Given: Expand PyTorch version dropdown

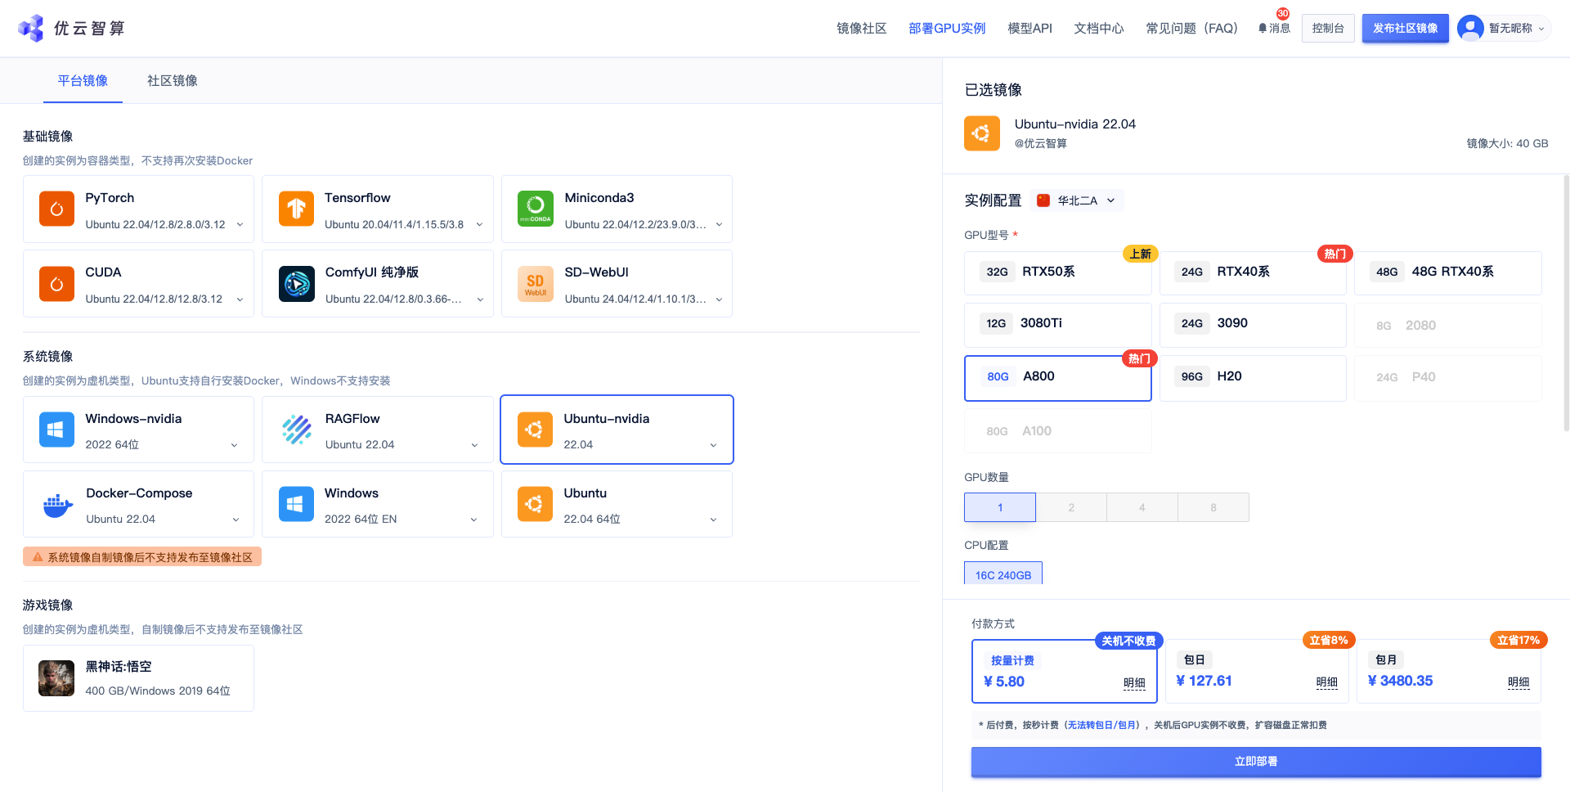Looking at the screenshot, I should coord(240,225).
